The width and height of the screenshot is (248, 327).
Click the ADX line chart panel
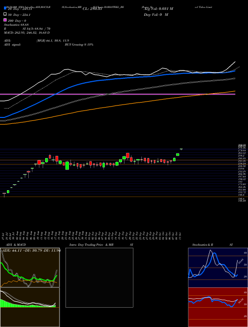[30, 268]
